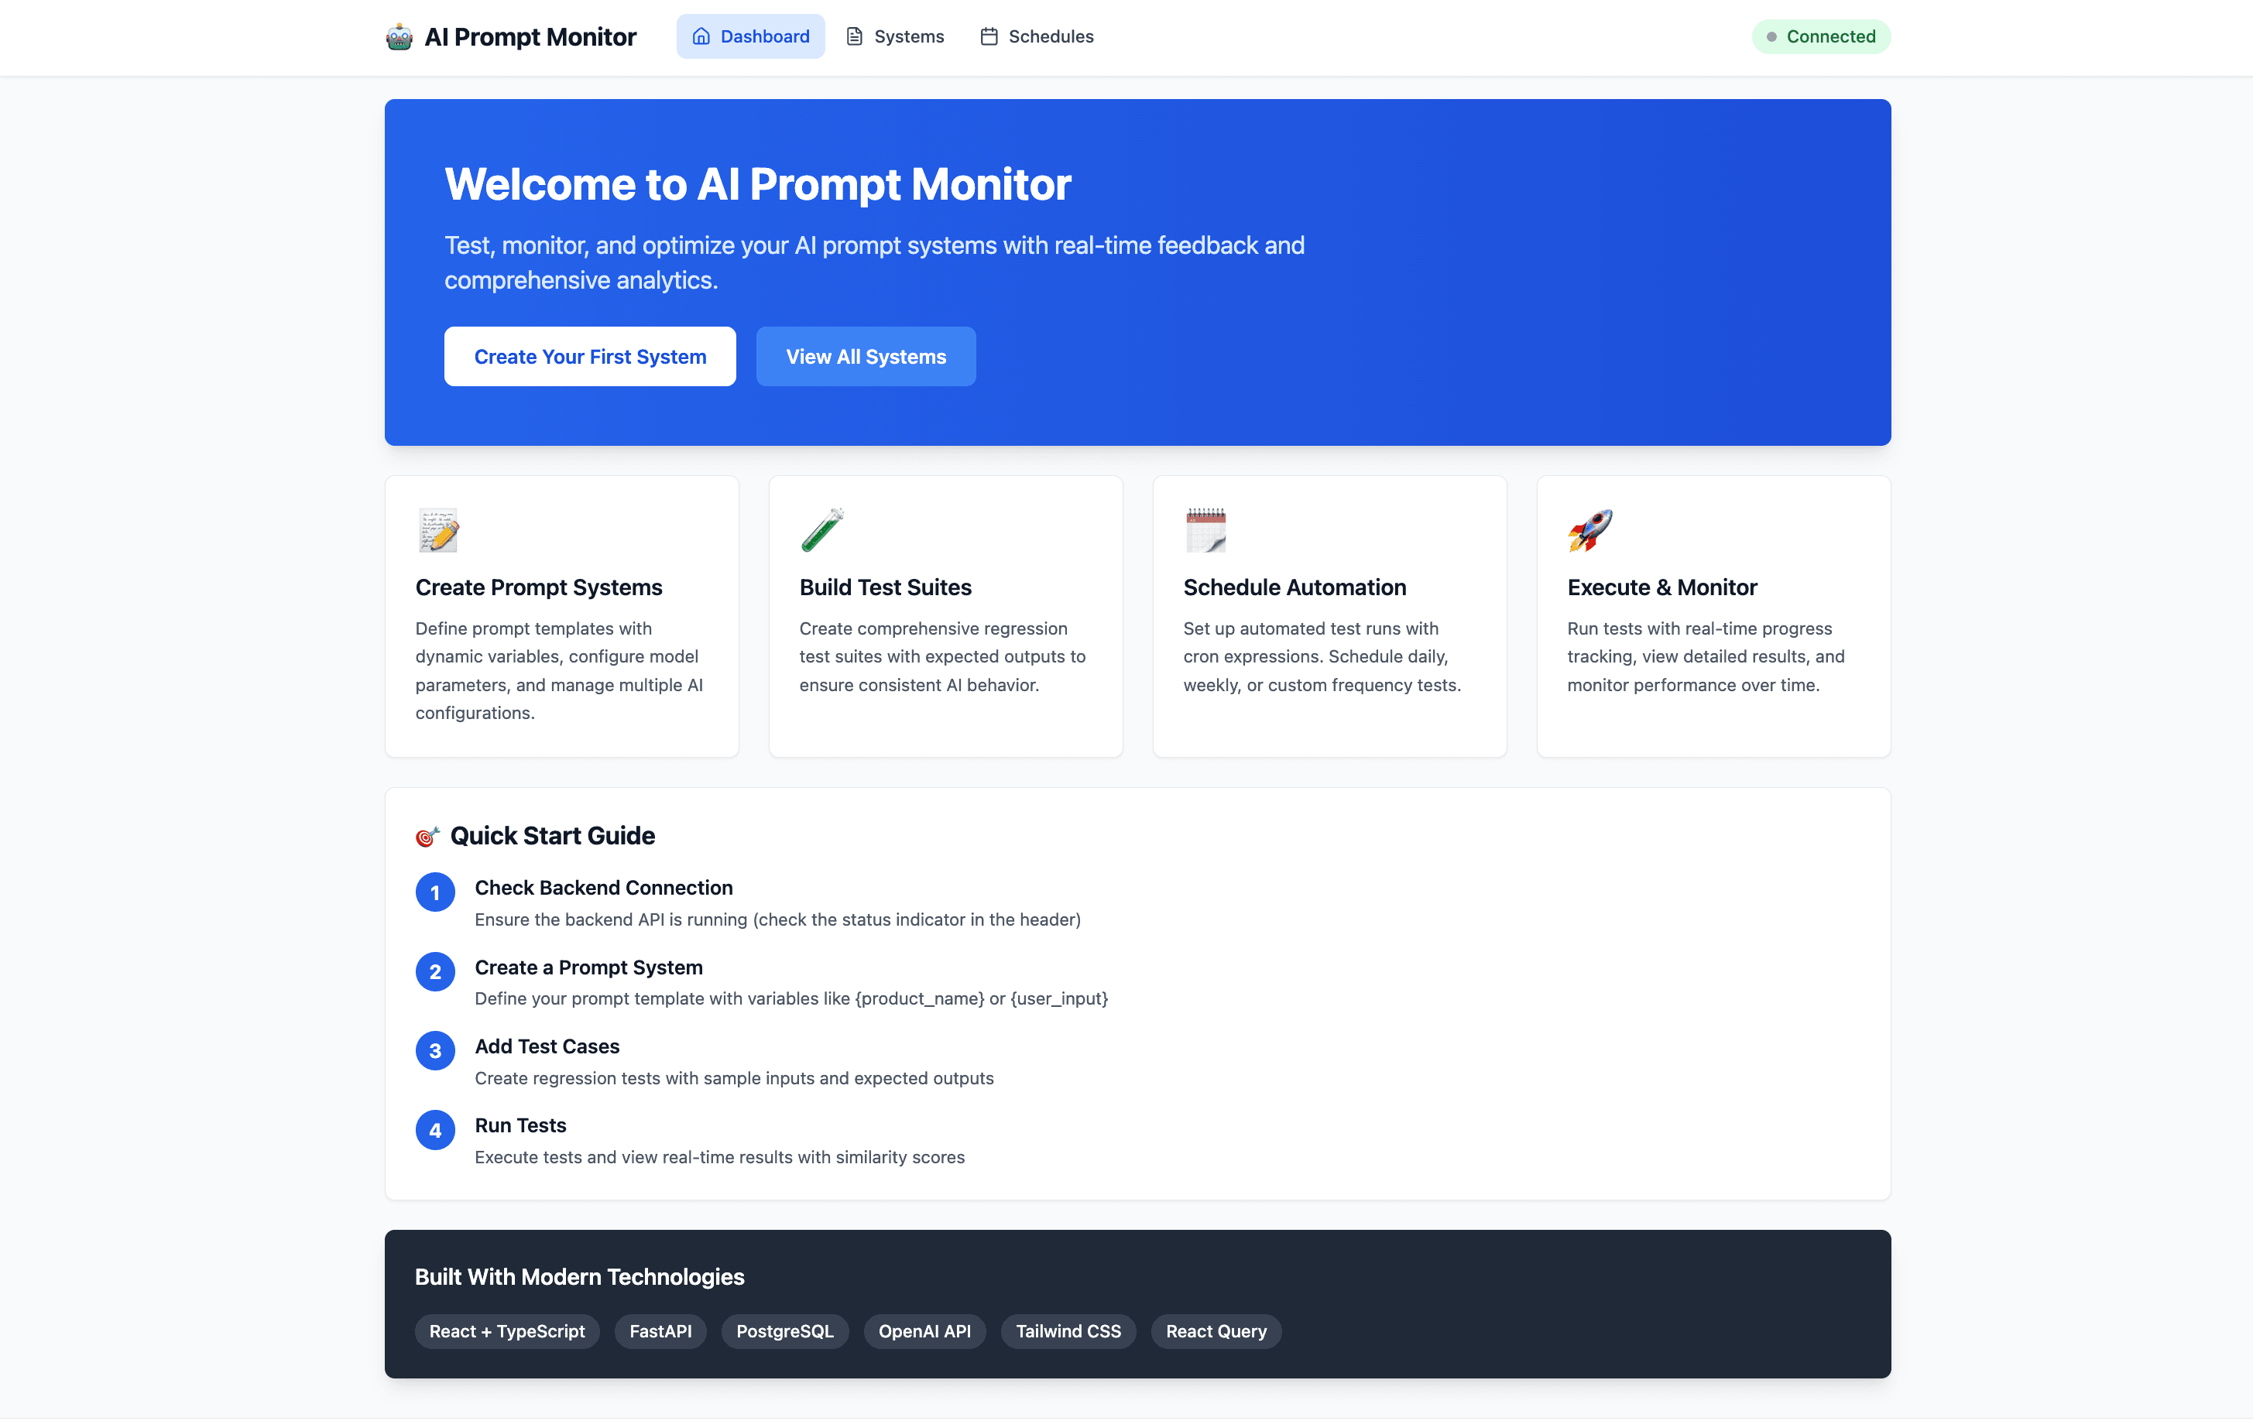Click step 1 circle in Quick Start Guide
The image size is (2253, 1421).
coord(434,892)
